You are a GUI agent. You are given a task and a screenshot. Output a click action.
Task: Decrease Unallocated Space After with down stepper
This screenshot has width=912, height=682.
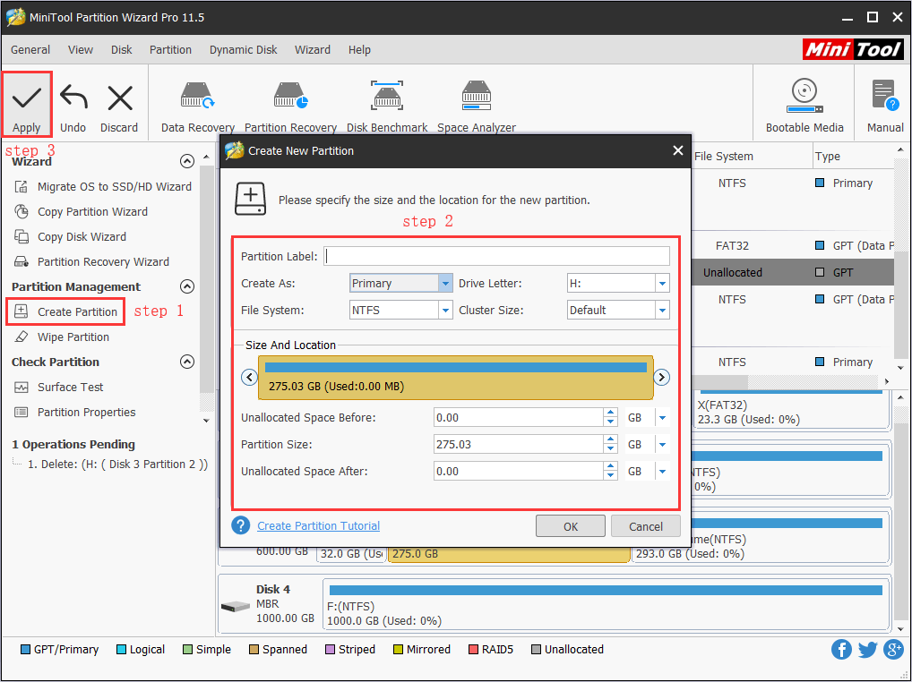610,476
